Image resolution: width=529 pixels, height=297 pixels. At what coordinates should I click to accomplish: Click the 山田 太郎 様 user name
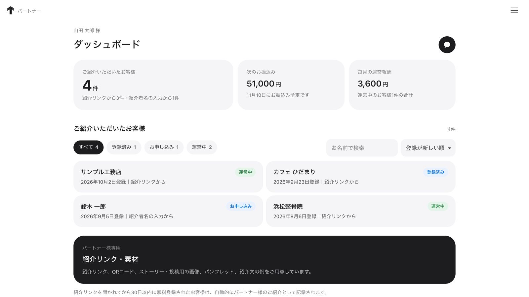(x=87, y=30)
